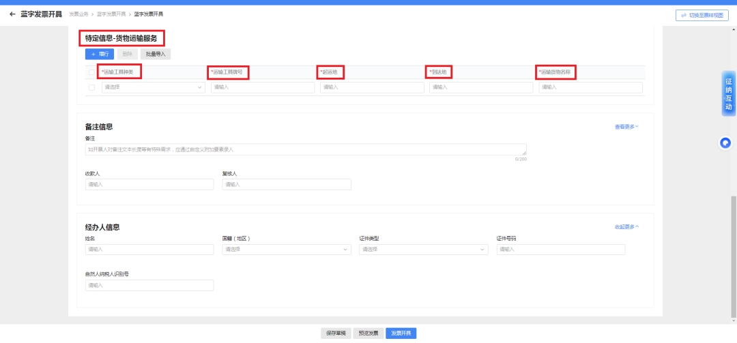Click the page vertical scrollbar thumb

click(x=734, y=258)
